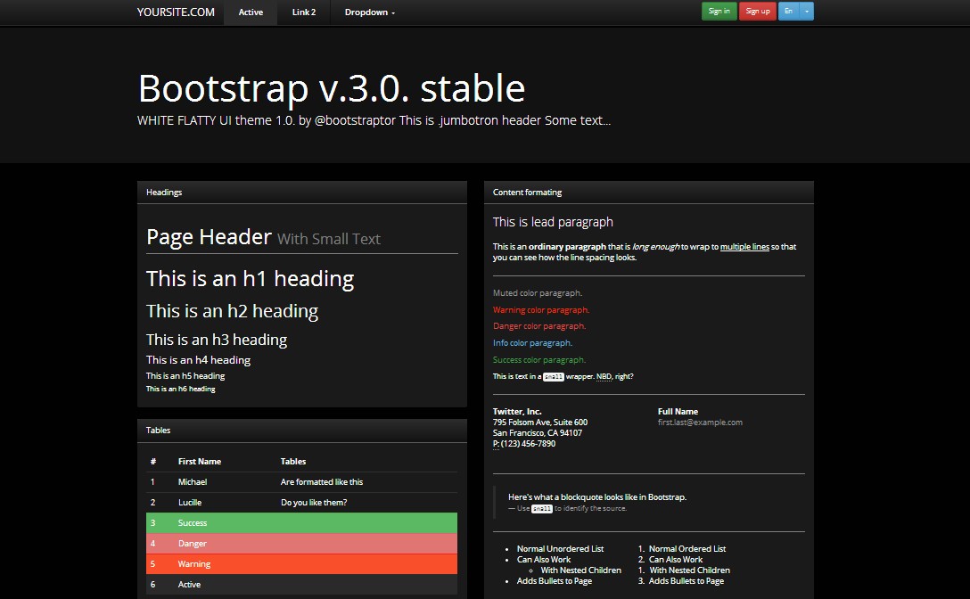
Task: Select the Active navbar item
Action: tap(251, 12)
